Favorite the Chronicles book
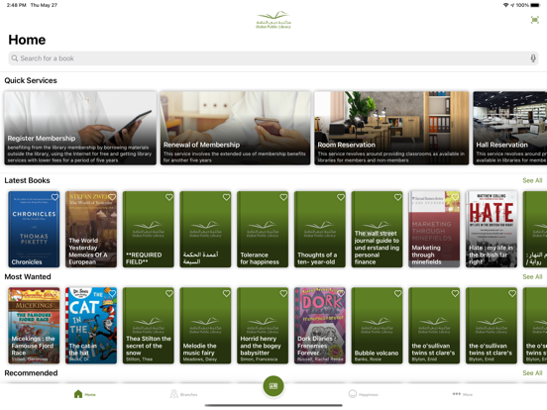This screenshot has width=547, height=410. (55, 197)
